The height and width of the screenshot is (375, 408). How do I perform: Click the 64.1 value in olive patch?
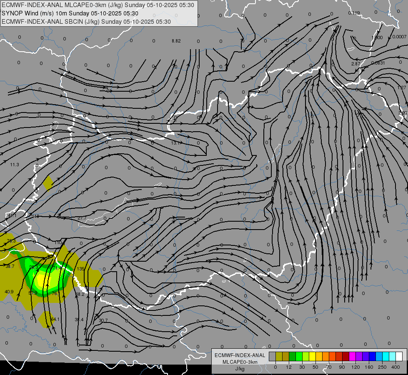pos(55,319)
